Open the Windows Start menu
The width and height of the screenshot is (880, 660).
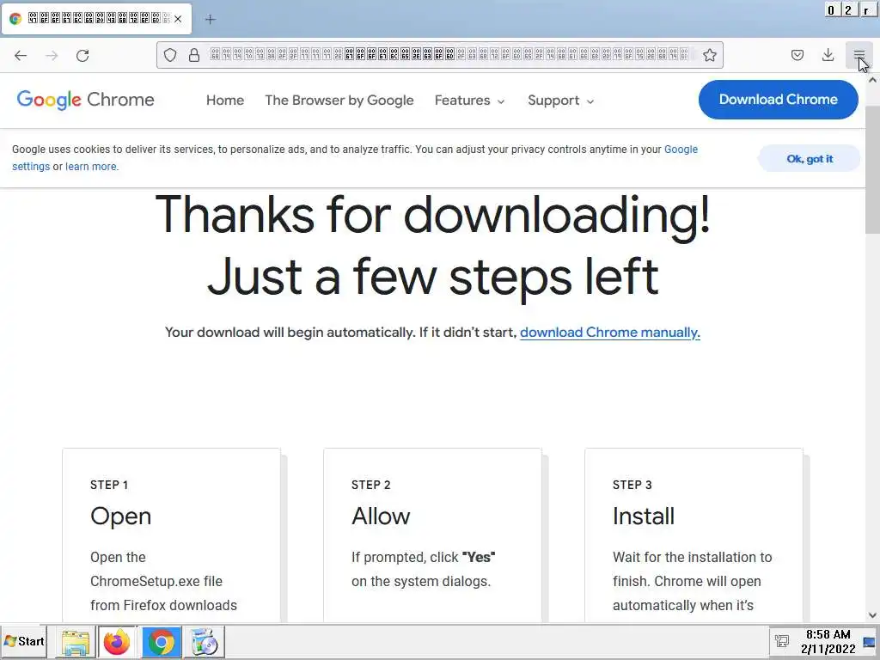click(x=23, y=641)
